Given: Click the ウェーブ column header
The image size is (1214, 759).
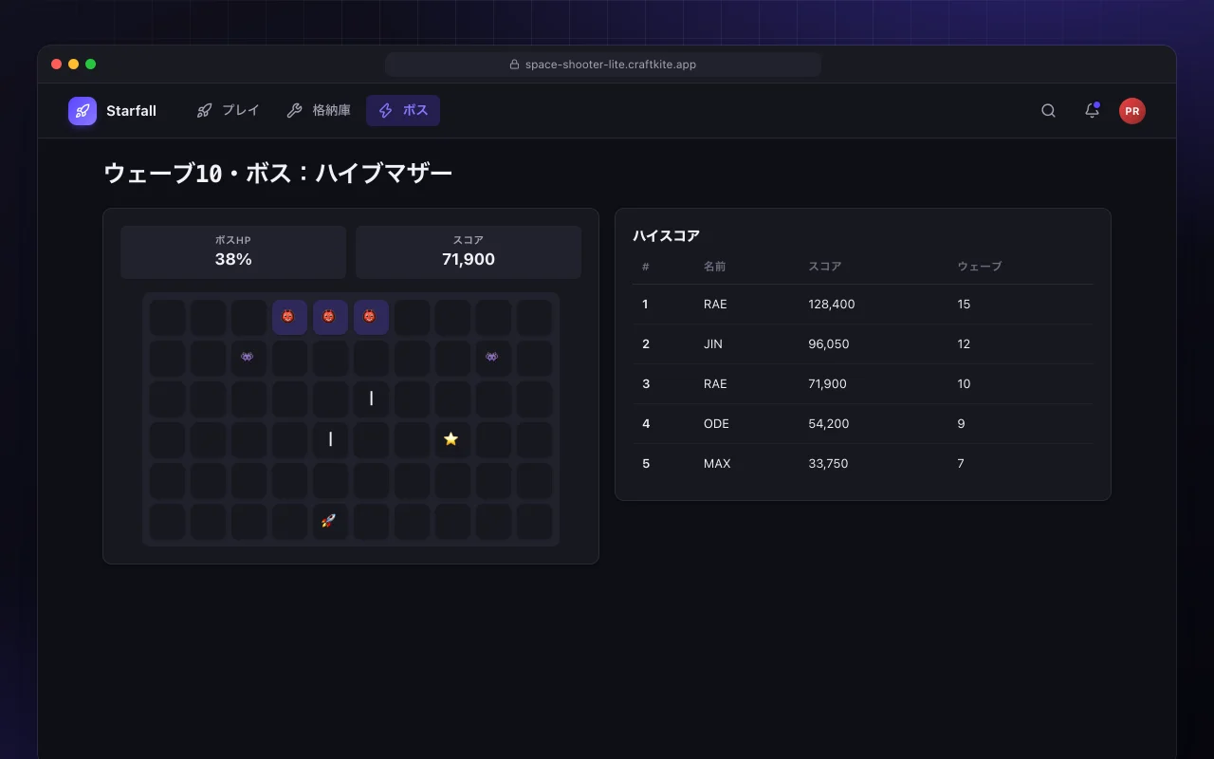Looking at the screenshot, I should (x=980, y=267).
